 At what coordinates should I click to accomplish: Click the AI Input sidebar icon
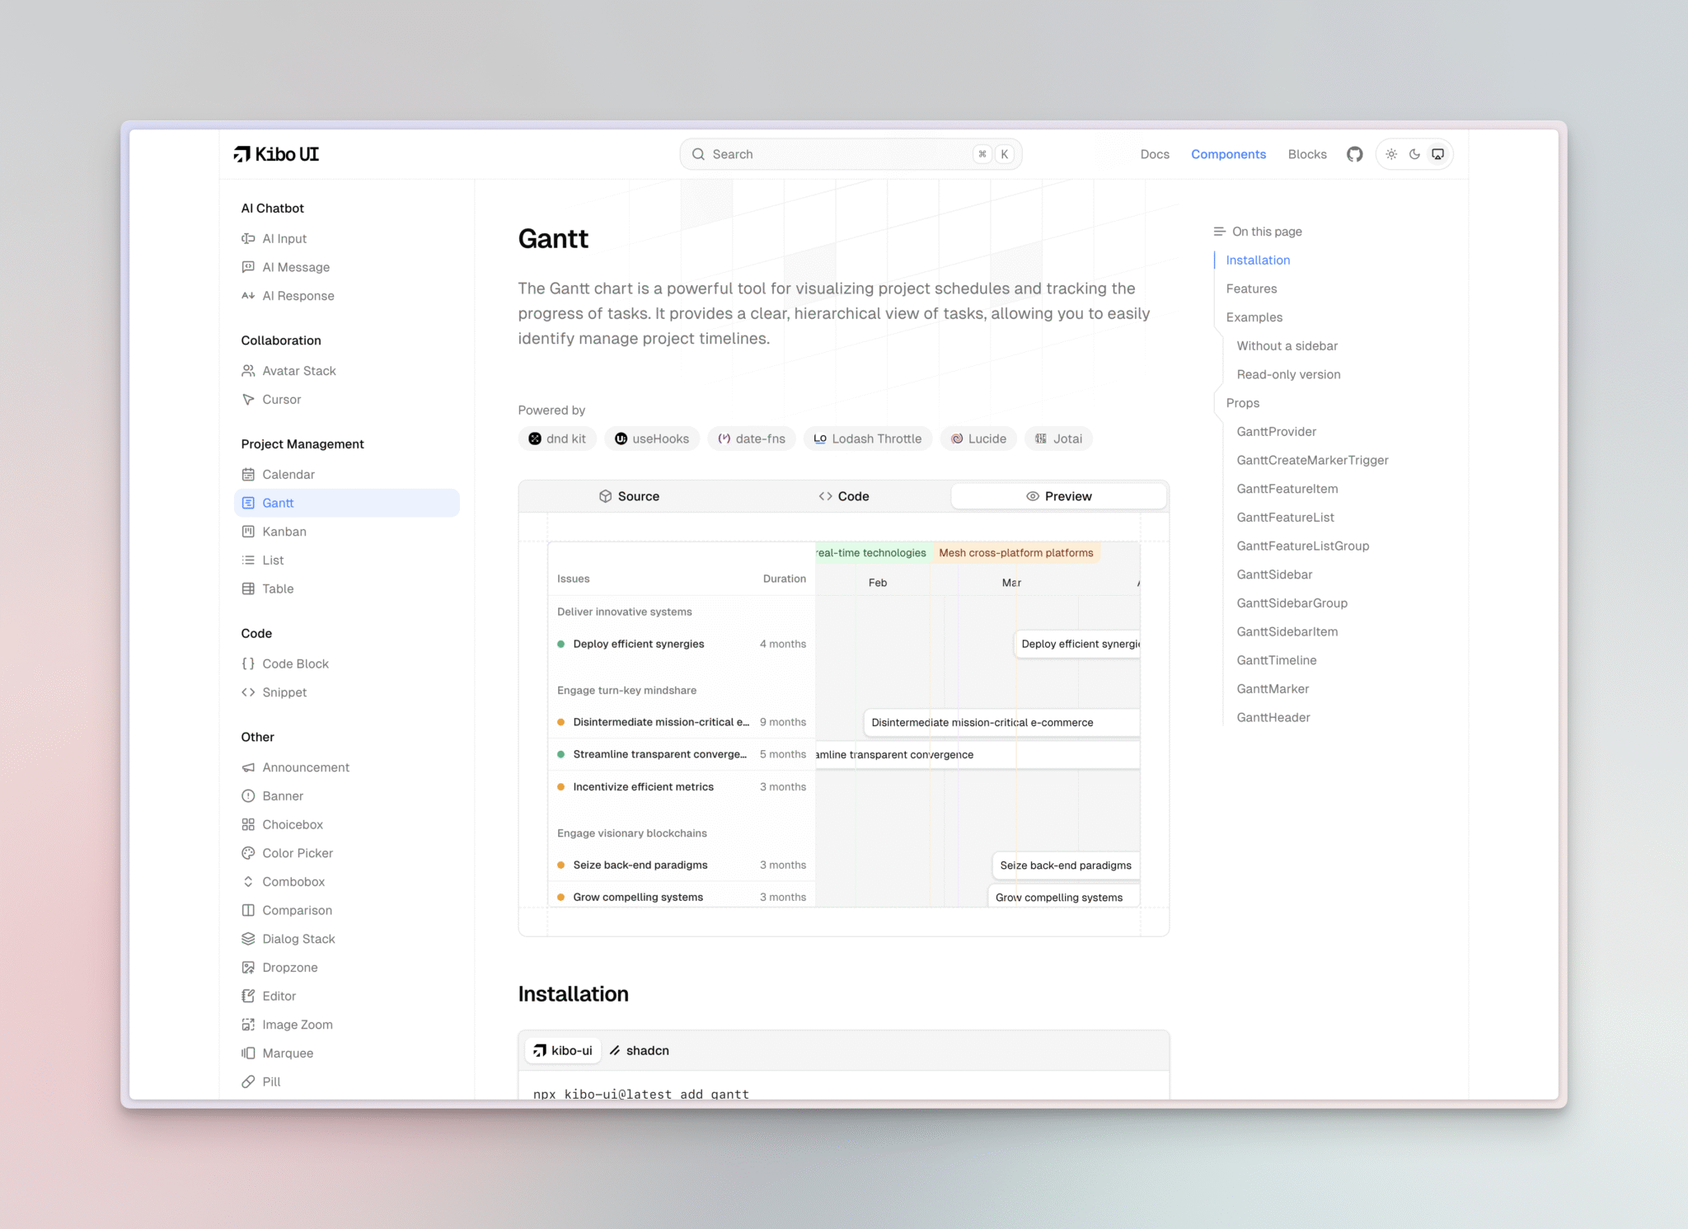249,238
